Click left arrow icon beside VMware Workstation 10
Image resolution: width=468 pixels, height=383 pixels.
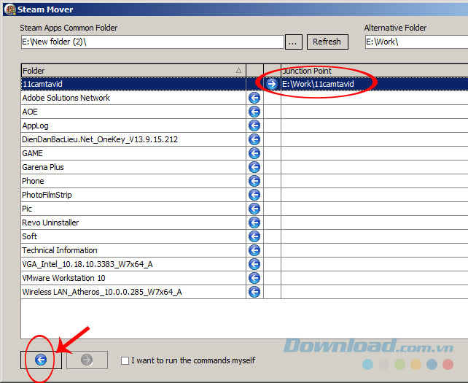254,278
